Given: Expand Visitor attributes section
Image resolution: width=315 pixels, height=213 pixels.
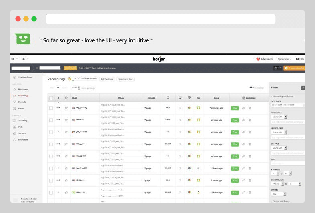Looking at the screenshot, I should 280,201.
